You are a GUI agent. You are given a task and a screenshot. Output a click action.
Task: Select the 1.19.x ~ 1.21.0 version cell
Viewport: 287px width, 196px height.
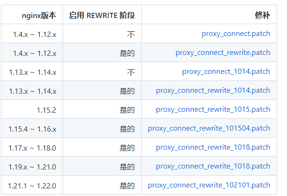32,167
